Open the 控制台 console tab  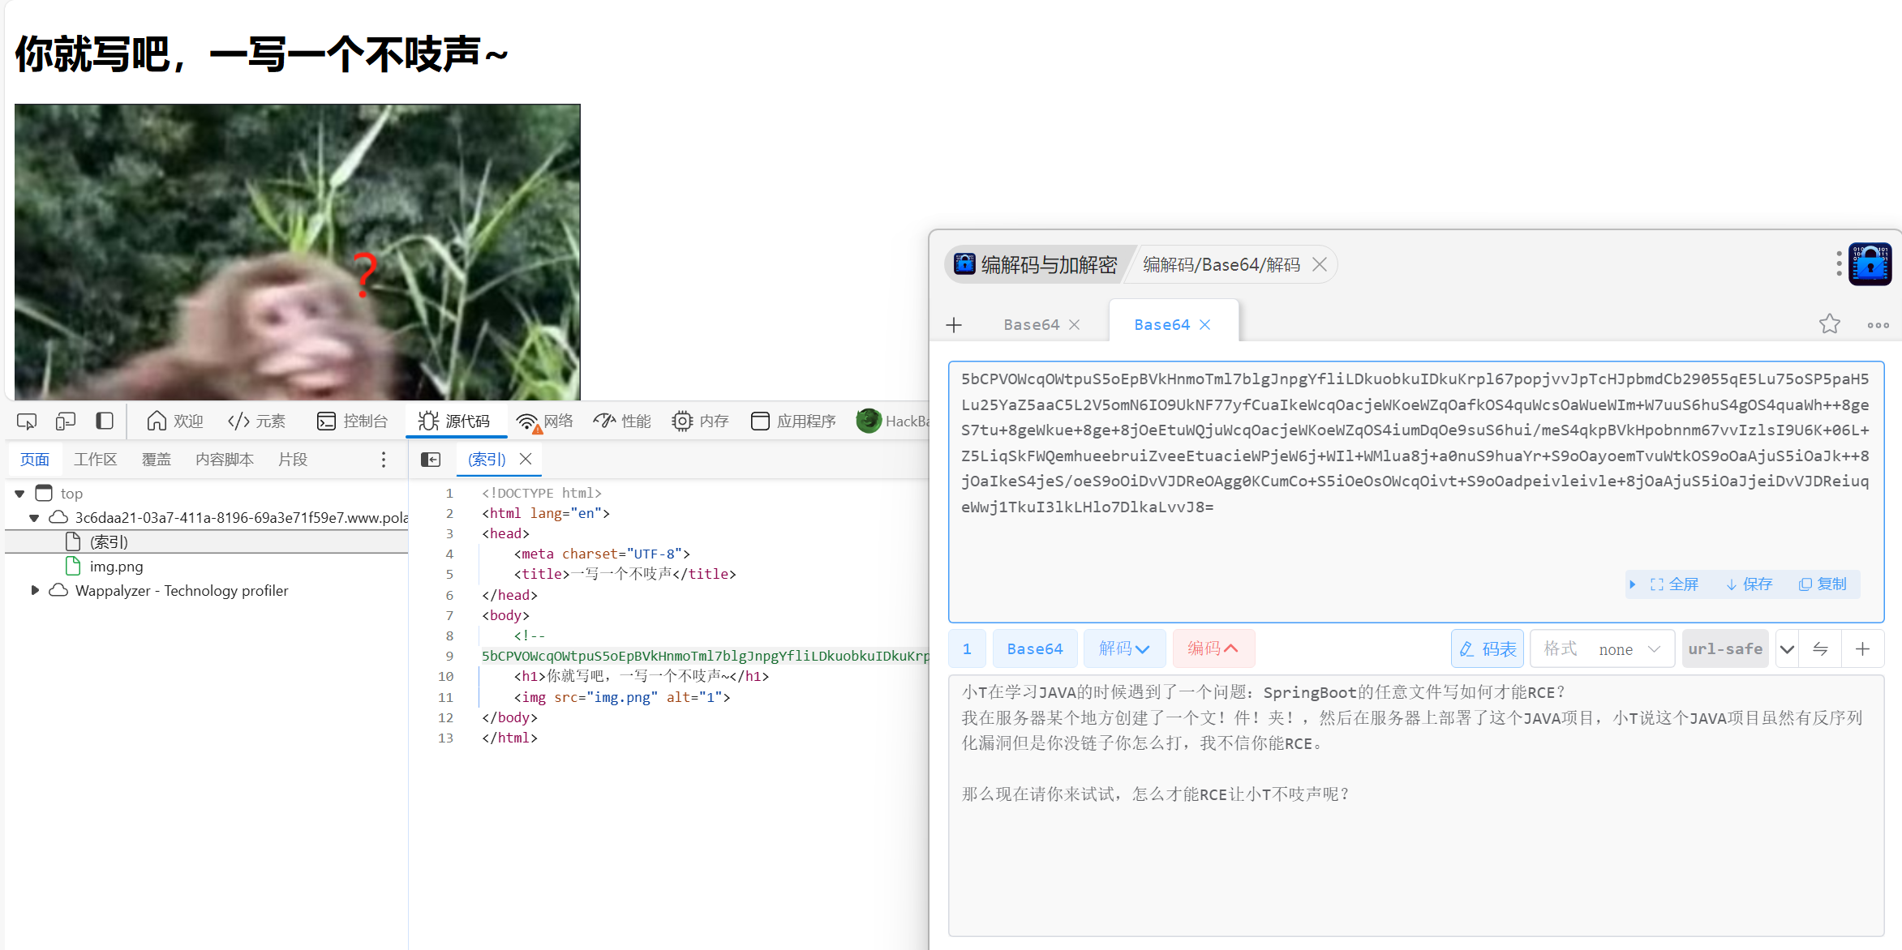pyautogui.click(x=352, y=422)
